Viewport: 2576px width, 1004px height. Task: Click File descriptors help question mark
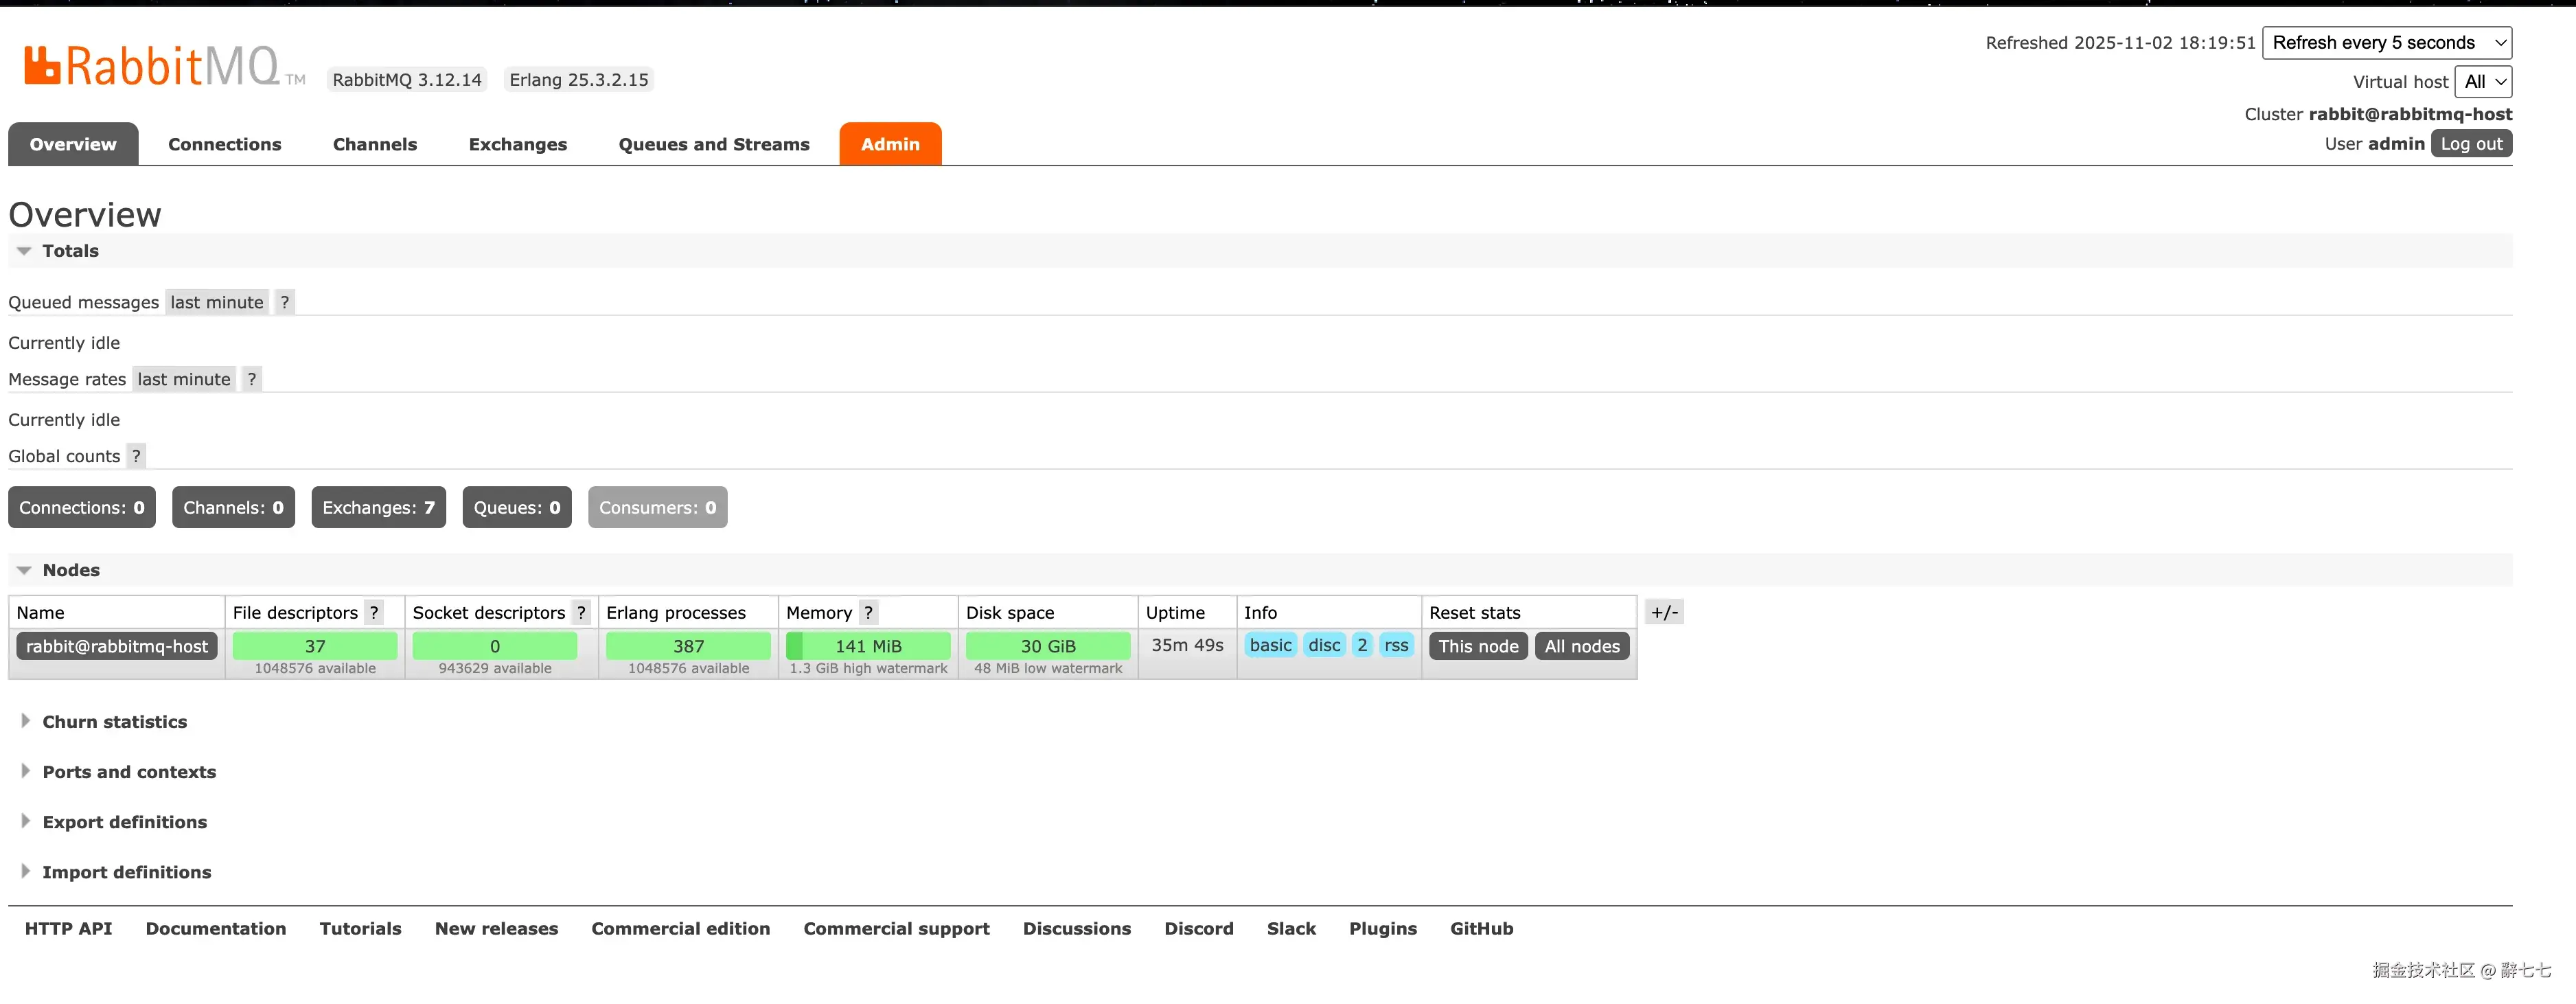coord(373,612)
